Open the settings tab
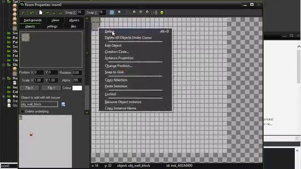This screenshot has height=169, width=301. coord(52,26)
